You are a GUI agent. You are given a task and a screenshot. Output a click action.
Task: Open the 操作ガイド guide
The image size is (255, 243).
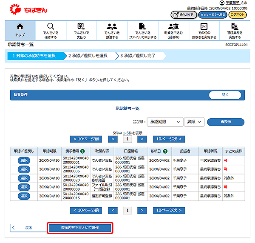pos(184,15)
